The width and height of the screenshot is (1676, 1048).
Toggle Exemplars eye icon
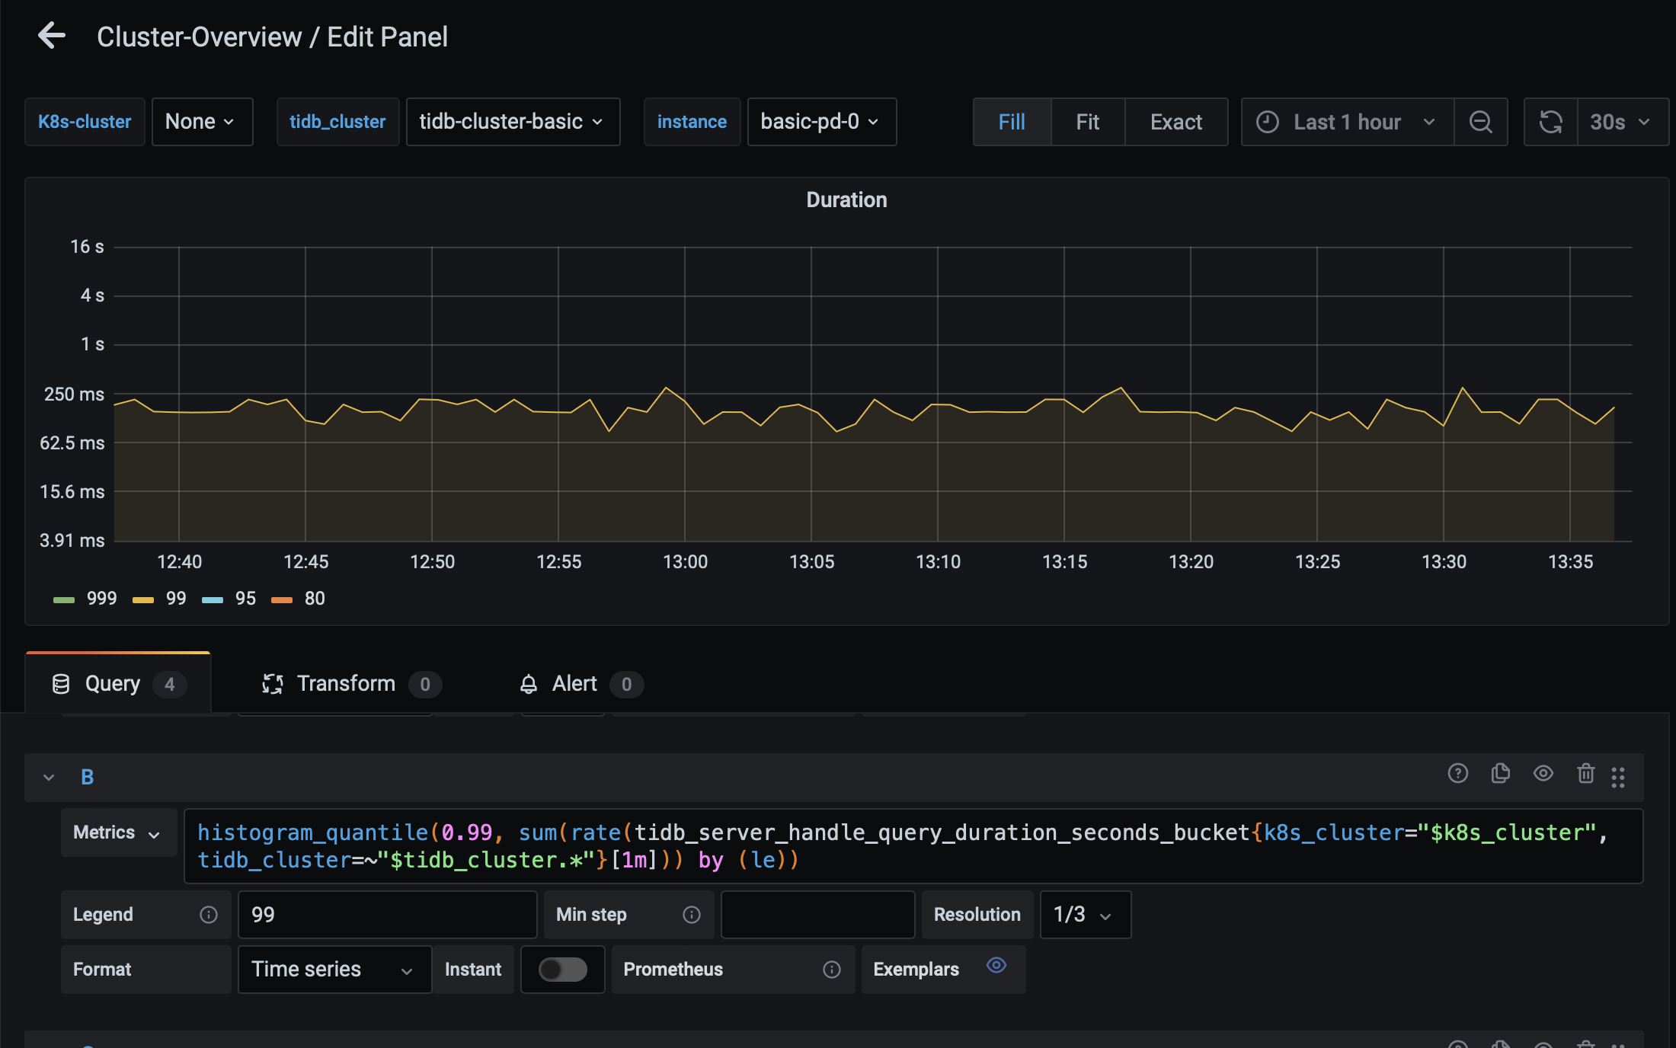click(x=996, y=966)
